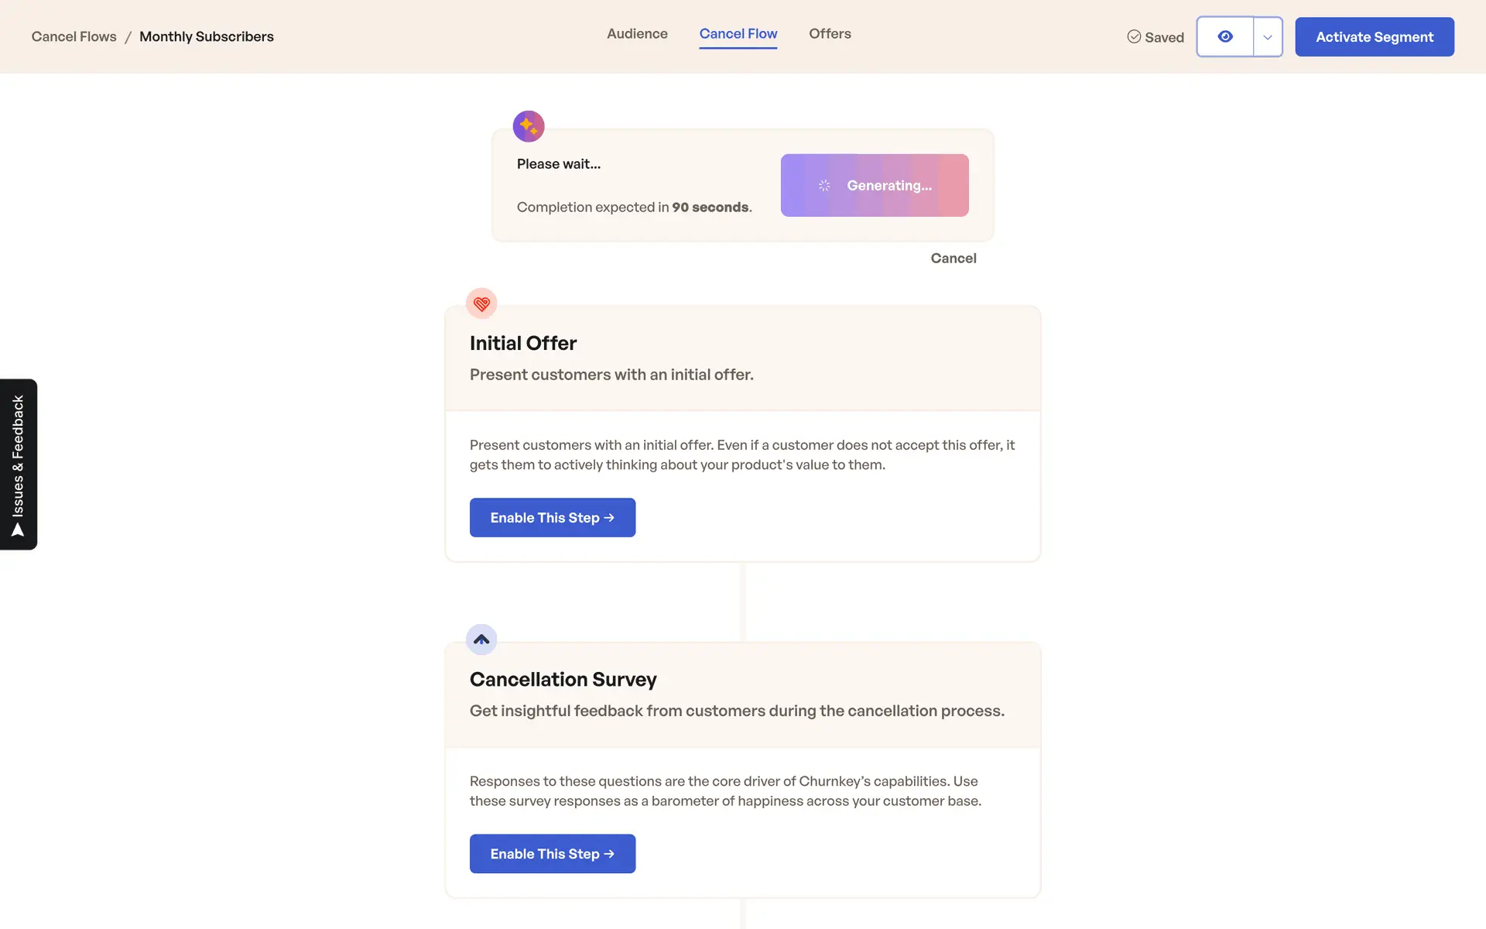1486x929 pixels.
Task: Click the Saved checkmark status icon
Action: click(1134, 37)
